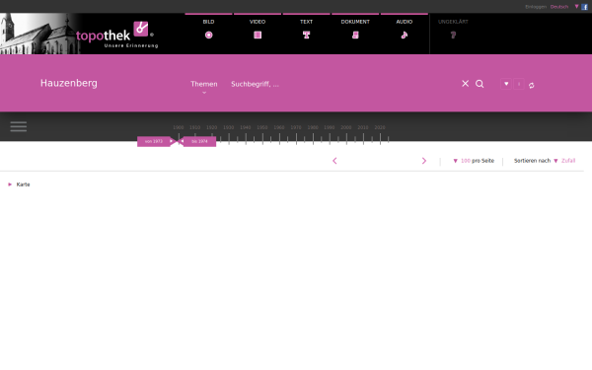Click the refresh arrows icon
This screenshot has height=370, width=592.
[x=531, y=85]
